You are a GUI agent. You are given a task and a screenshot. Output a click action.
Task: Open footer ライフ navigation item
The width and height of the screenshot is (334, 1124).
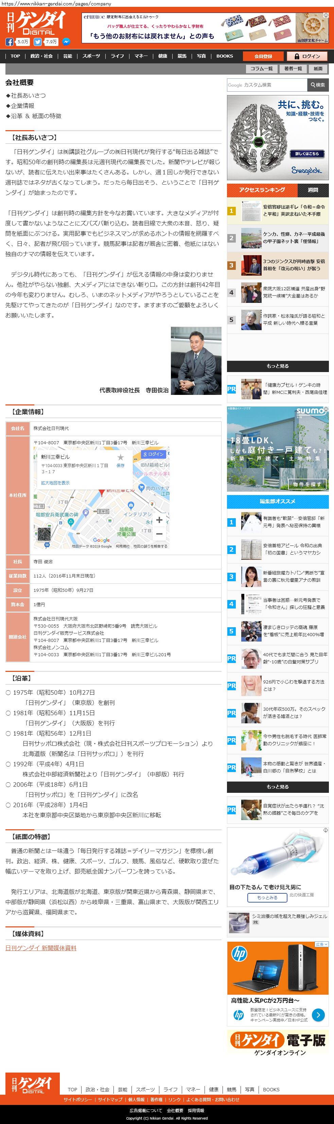click(171, 1090)
